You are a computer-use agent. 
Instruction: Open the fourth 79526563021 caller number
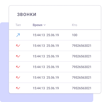[x=82, y=78]
